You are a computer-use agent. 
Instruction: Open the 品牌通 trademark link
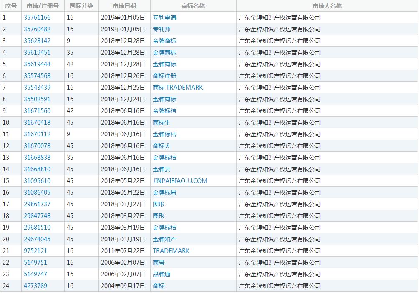tap(162, 274)
